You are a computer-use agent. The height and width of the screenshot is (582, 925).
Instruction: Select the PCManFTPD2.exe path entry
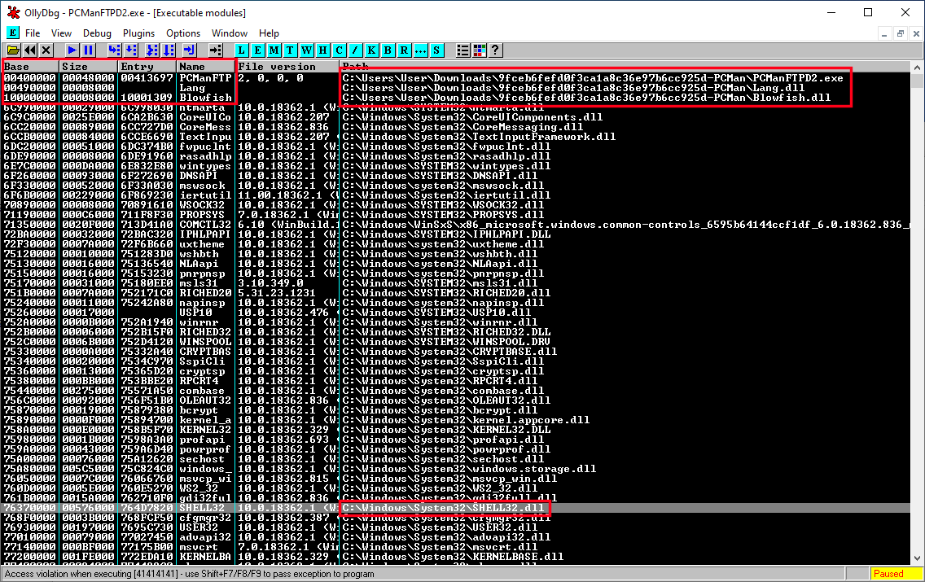click(x=593, y=78)
